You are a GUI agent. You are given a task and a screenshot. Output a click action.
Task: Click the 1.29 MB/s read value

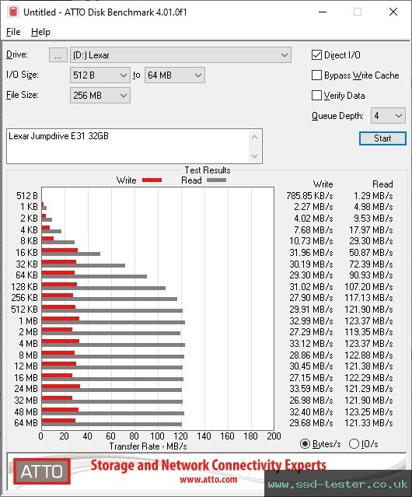coord(373,196)
